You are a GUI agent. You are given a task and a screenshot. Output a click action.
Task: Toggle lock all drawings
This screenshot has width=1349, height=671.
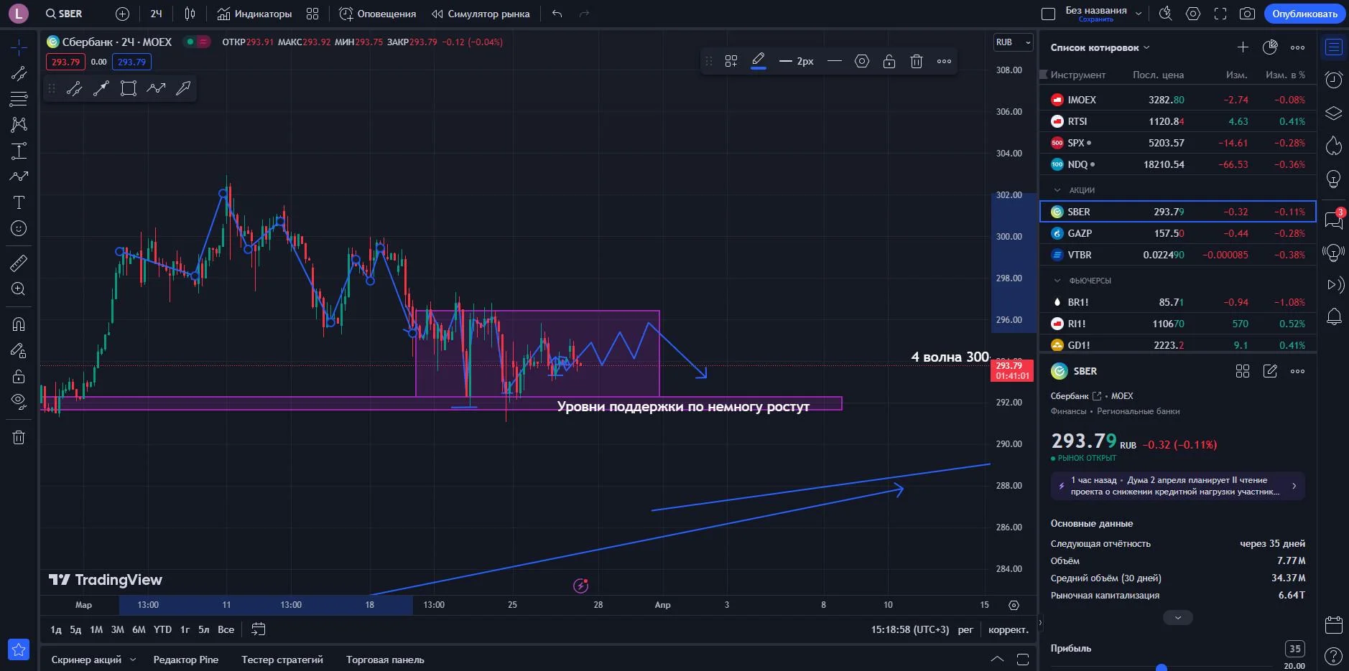pos(19,376)
